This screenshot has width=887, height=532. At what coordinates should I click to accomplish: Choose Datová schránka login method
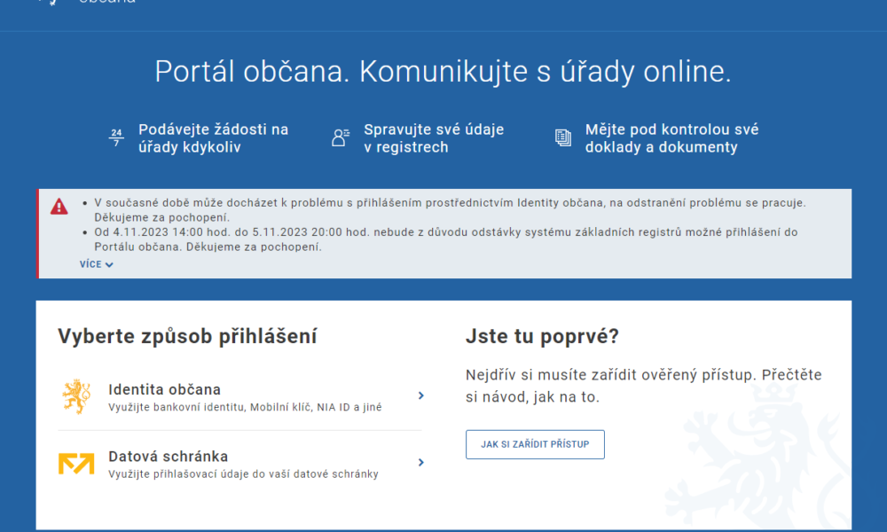pos(168,457)
